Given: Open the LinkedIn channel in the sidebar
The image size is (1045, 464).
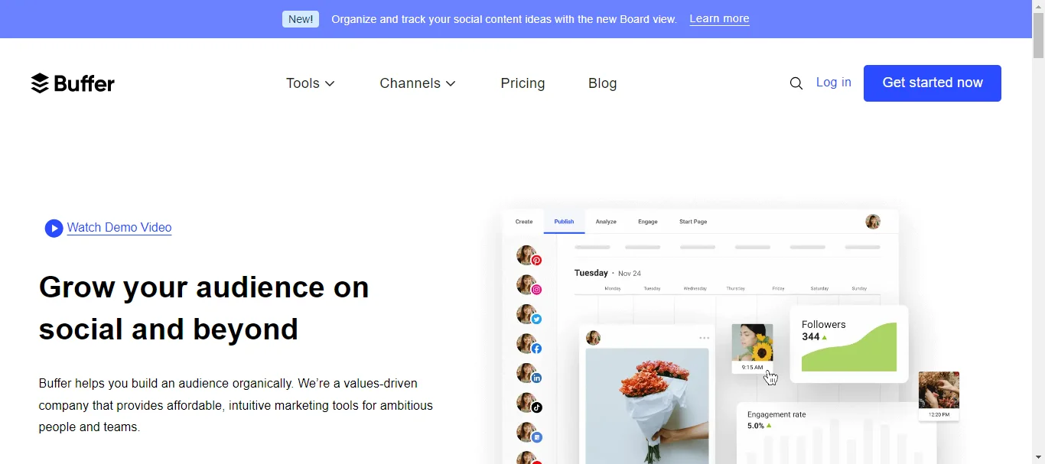Looking at the screenshot, I should (529, 374).
